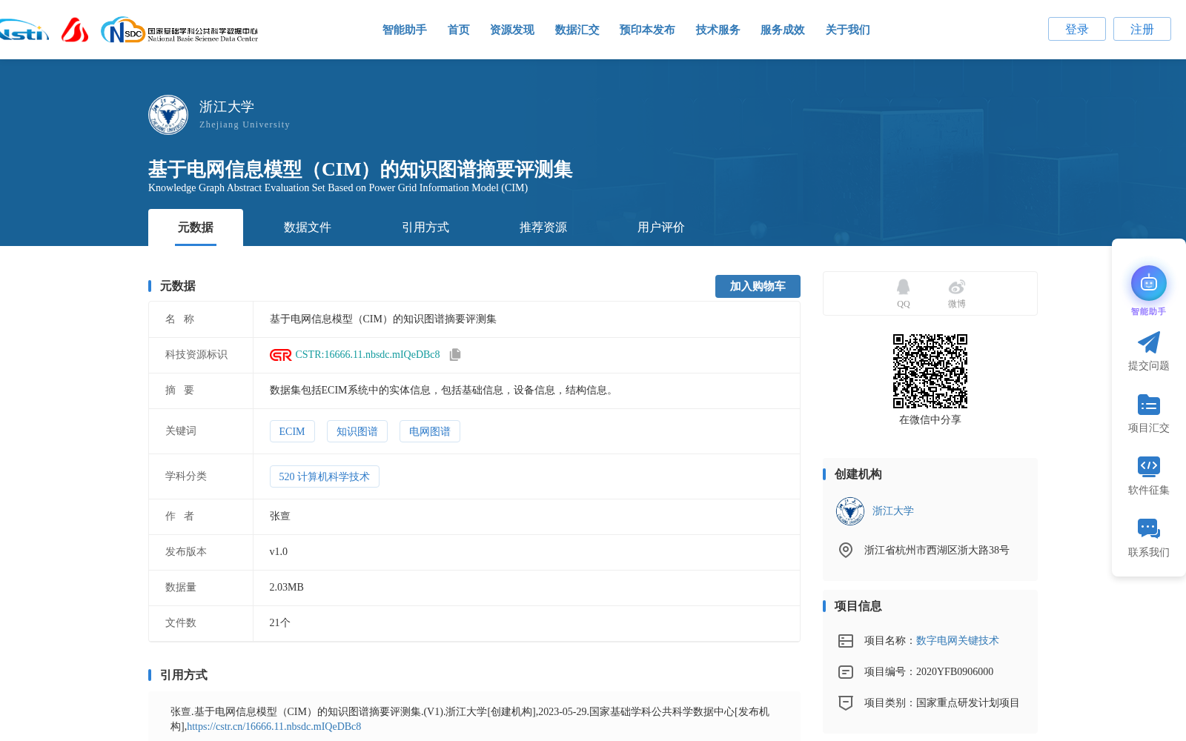The height and width of the screenshot is (741, 1186).
Task: Click the 电网图谱 keyword tag
Action: point(430,431)
